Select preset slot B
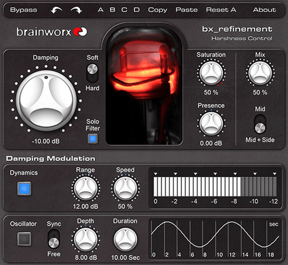The width and height of the screenshot is (288, 265). coord(113,10)
